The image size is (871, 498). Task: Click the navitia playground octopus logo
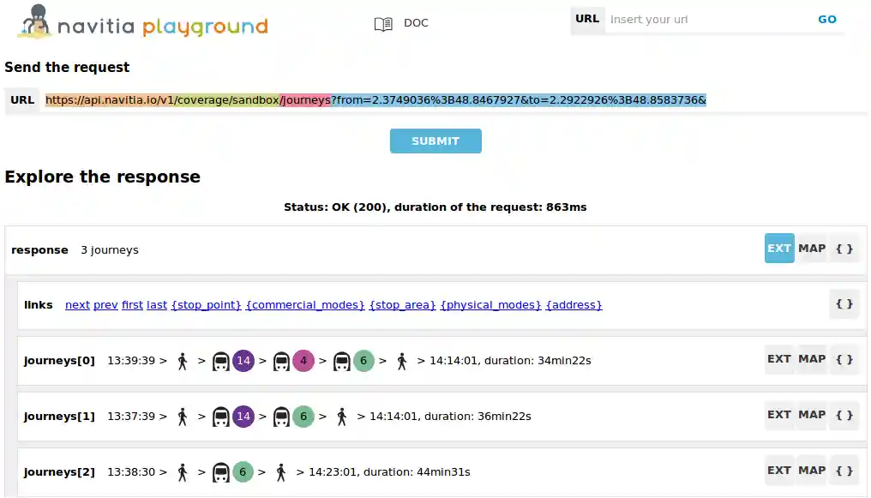(x=34, y=22)
